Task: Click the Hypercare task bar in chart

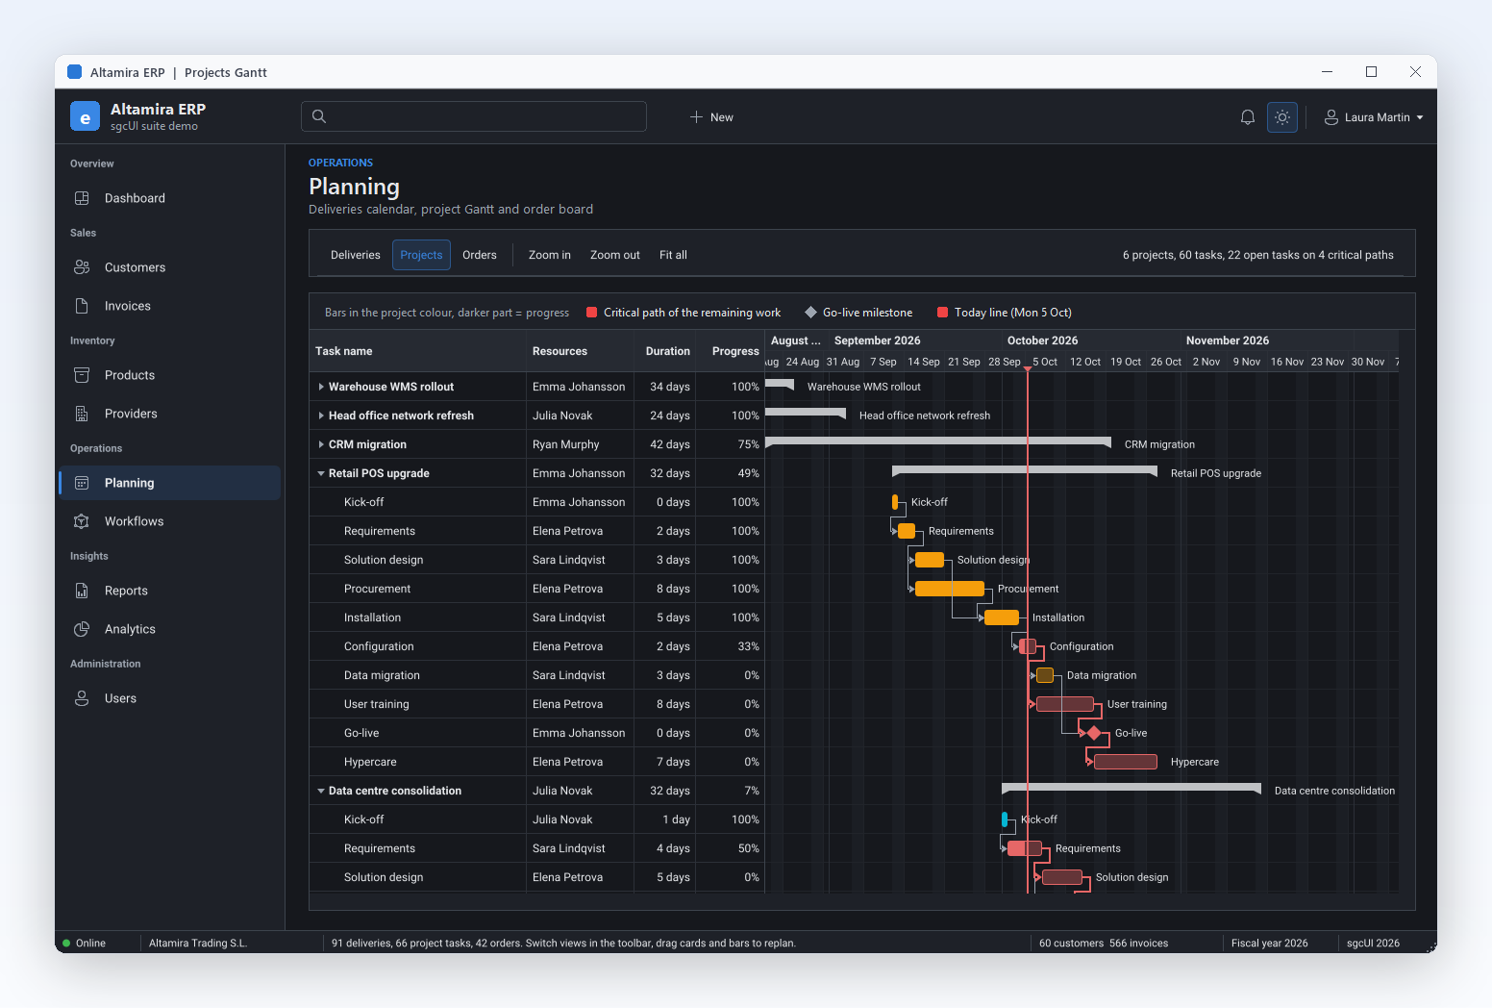Action: (1126, 762)
